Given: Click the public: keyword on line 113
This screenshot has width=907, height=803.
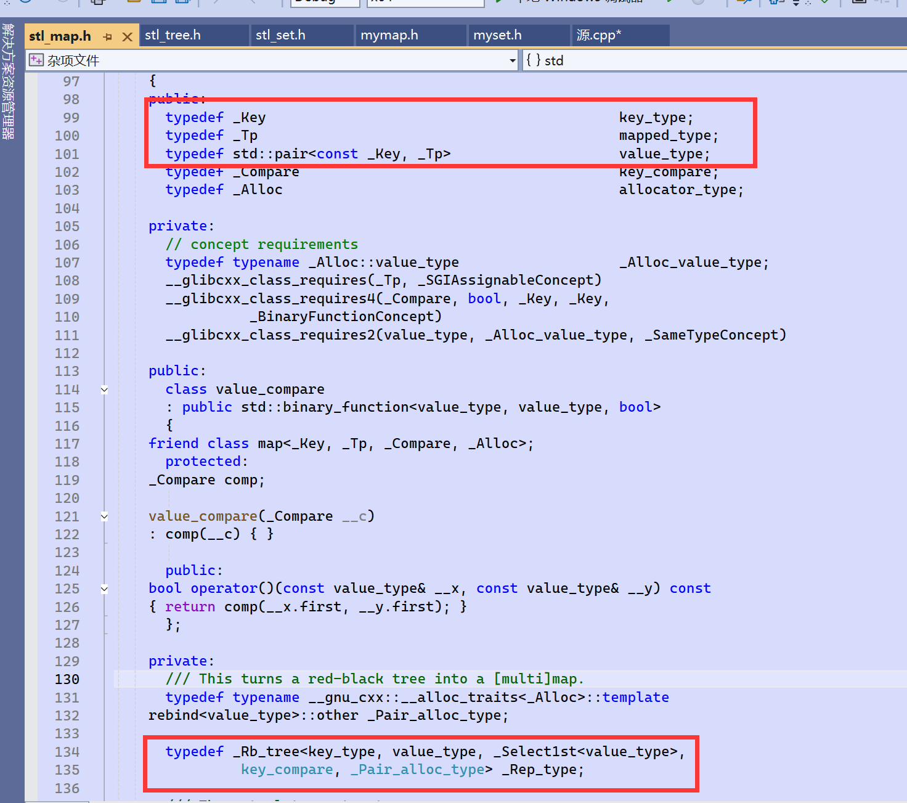Looking at the screenshot, I should click(177, 371).
